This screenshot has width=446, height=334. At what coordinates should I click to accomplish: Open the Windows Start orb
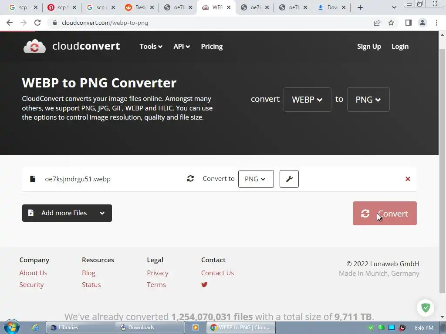12,327
